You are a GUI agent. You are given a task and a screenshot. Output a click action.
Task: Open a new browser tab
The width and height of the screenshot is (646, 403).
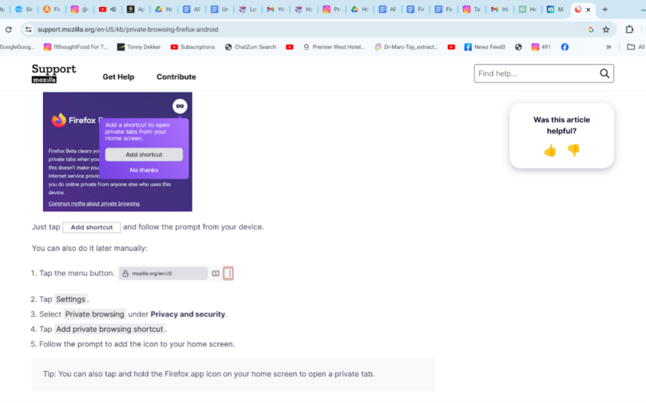[x=605, y=10]
